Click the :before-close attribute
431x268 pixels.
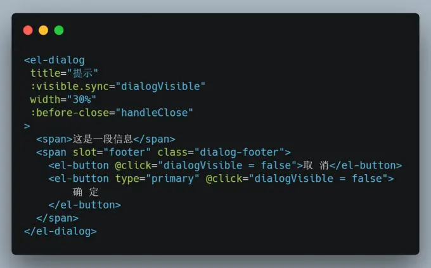click(x=70, y=113)
